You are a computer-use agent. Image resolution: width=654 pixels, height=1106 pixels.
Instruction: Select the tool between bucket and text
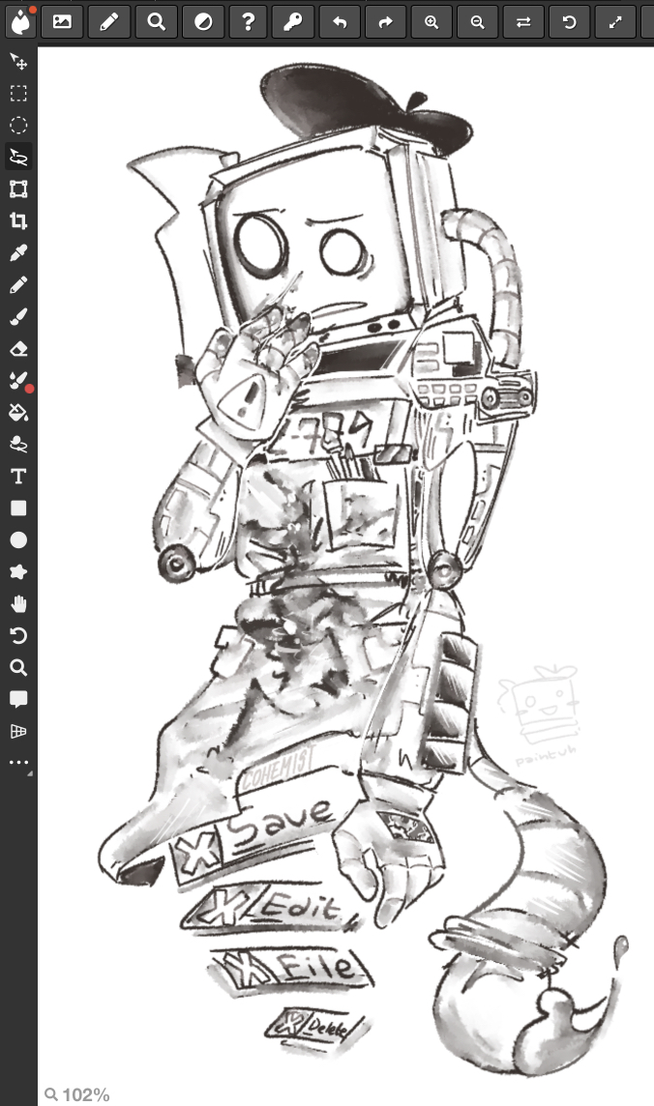point(18,445)
